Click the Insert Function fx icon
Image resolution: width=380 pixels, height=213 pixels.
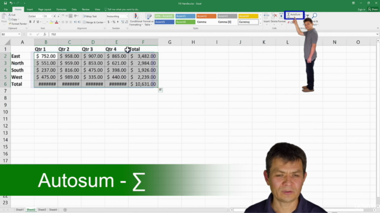[45, 34]
